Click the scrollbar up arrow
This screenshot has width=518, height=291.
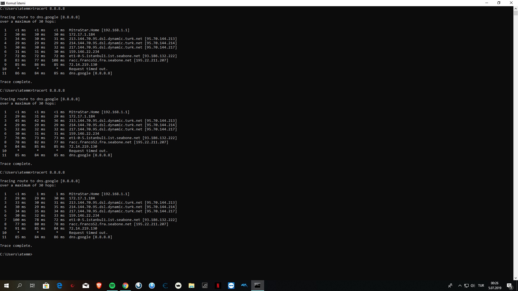516,8
